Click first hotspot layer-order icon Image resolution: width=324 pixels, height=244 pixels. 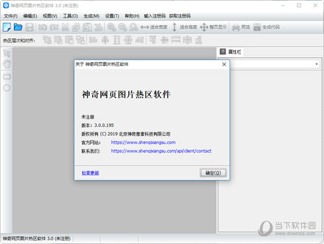[x=47, y=40]
